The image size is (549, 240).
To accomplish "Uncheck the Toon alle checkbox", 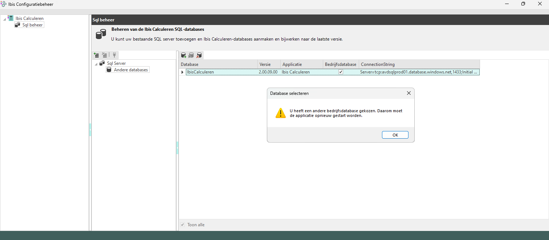I will tap(182, 224).
